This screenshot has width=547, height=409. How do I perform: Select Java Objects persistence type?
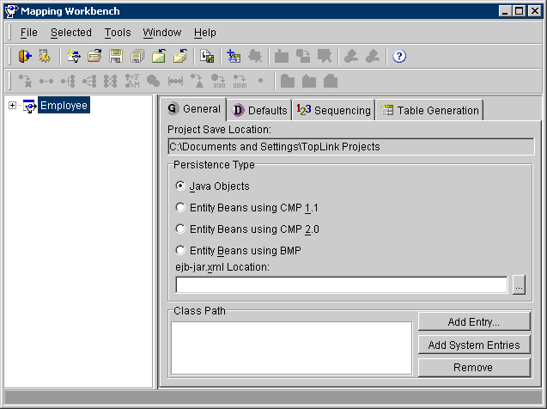click(x=180, y=186)
